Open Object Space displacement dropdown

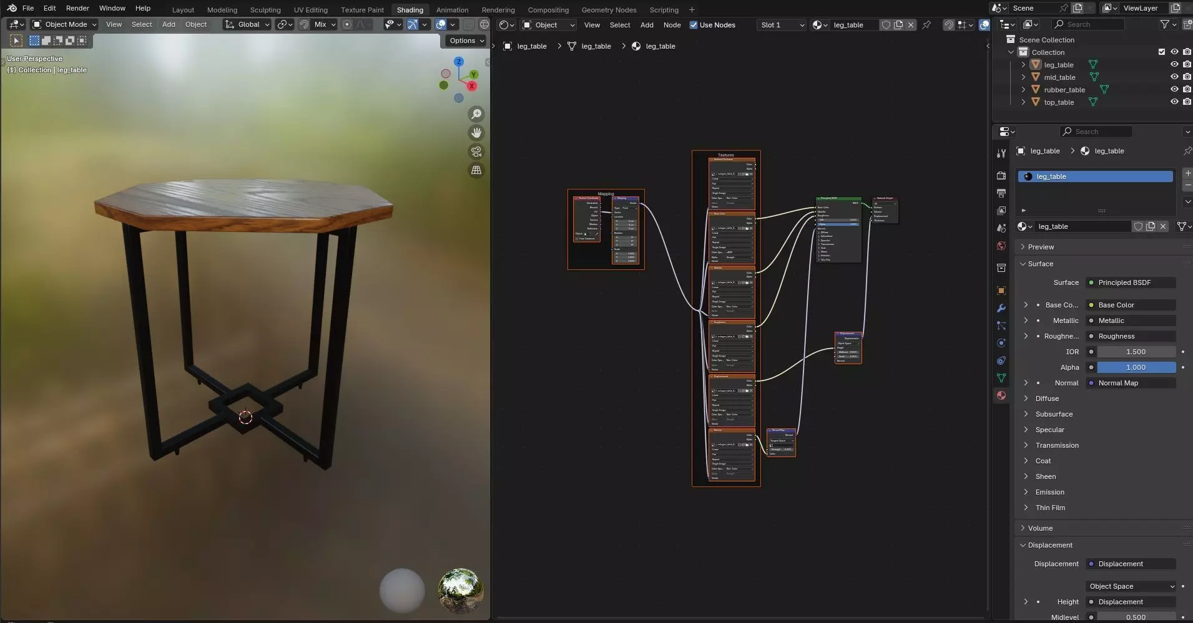tap(1131, 586)
